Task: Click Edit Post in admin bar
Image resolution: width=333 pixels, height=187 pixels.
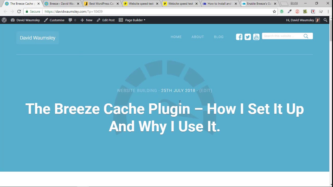Action: tap(106, 20)
